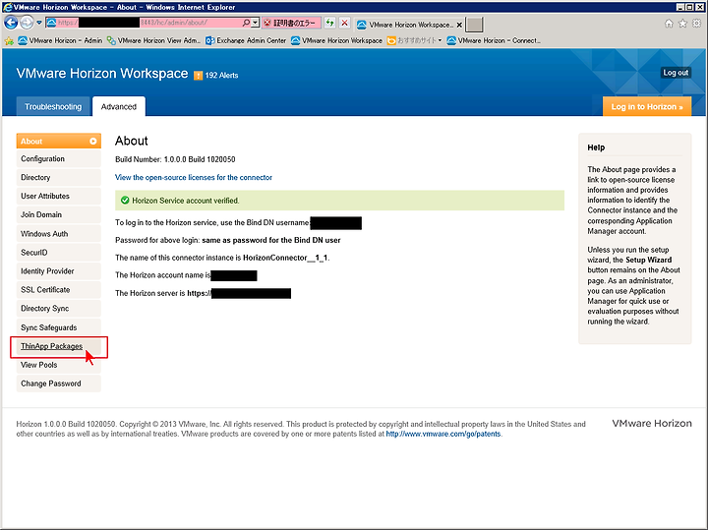Open Directory Sync in the sidebar
The width and height of the screenshot is (708, 530).
point(59,309)
